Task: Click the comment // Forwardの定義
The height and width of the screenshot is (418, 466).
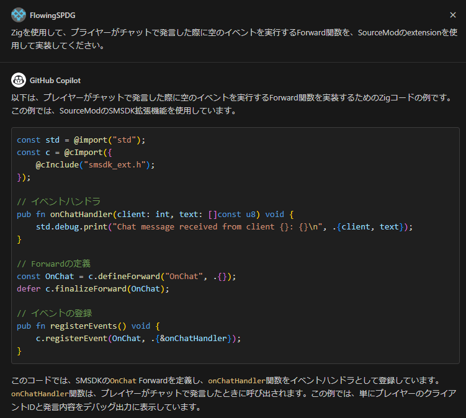Action: coord(53,264)
